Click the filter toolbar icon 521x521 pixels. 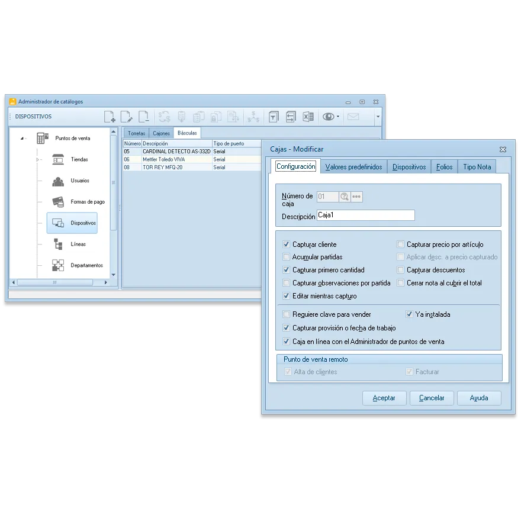point(273,117)
